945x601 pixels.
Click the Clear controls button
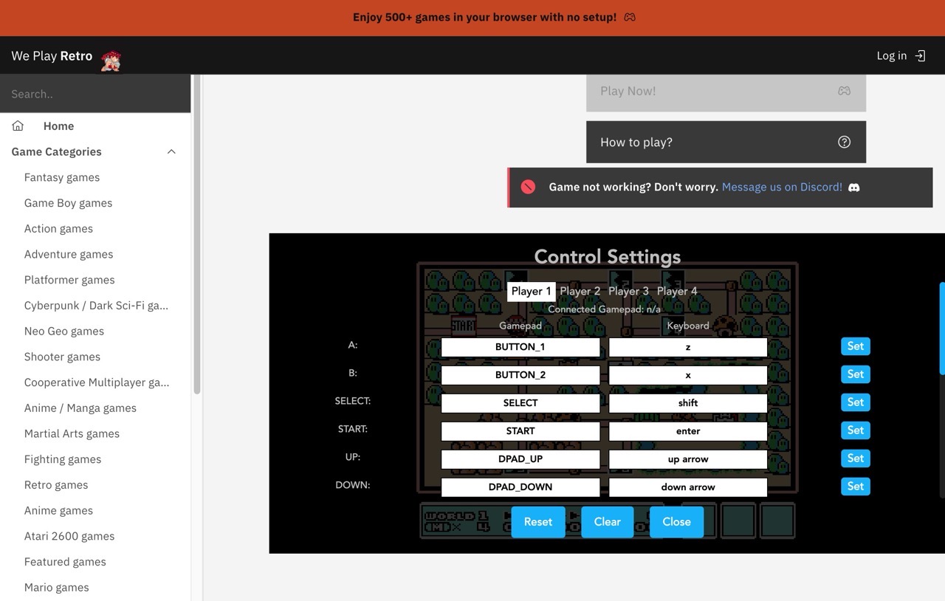pos(608,522)
